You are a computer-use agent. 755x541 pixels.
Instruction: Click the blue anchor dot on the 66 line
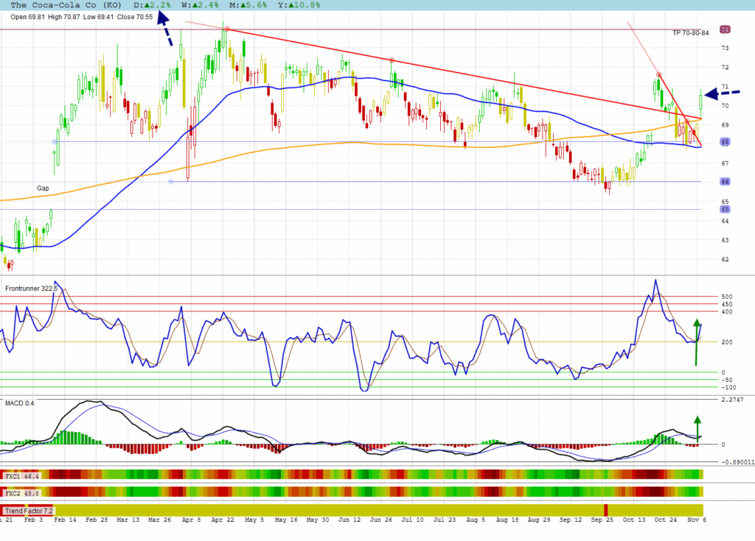click(x=171, y=182)
